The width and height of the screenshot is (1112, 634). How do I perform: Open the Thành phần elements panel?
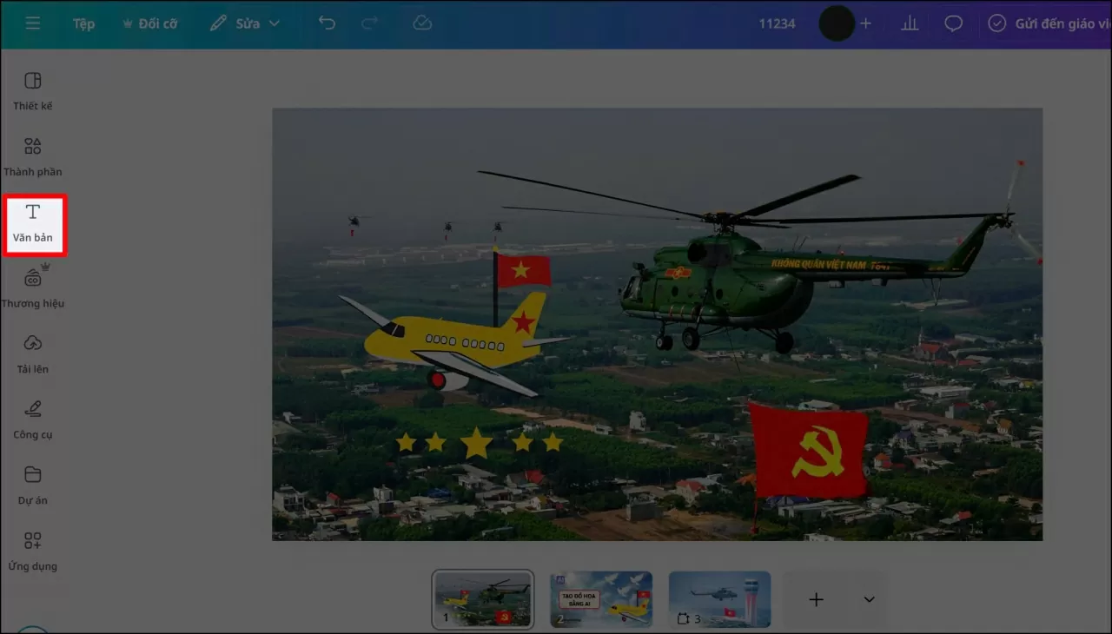point(33,156)
